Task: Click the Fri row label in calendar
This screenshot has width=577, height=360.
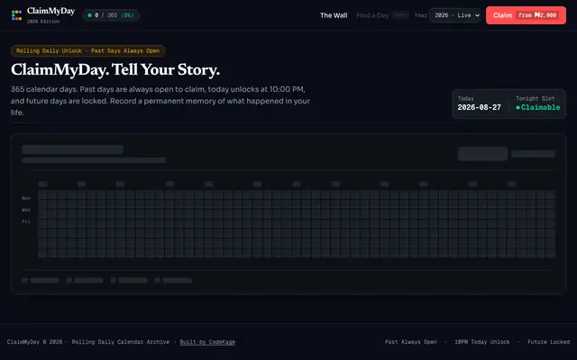Action: click(26, 221)
